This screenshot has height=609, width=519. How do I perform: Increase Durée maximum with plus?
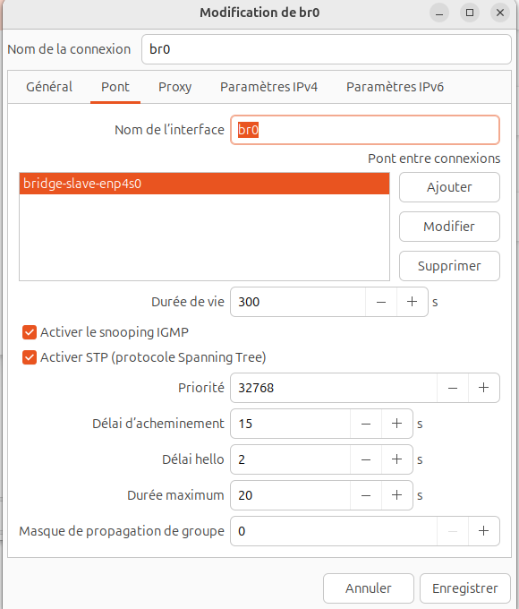[x=396, y=495]
